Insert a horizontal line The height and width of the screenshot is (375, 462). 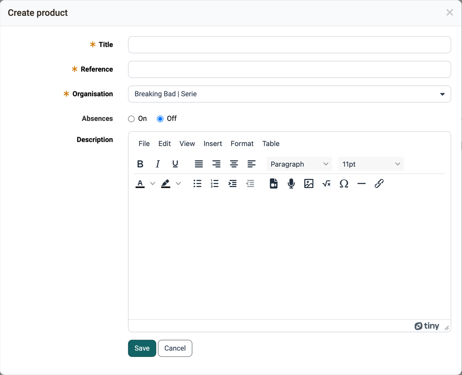[x=361, y=183]
